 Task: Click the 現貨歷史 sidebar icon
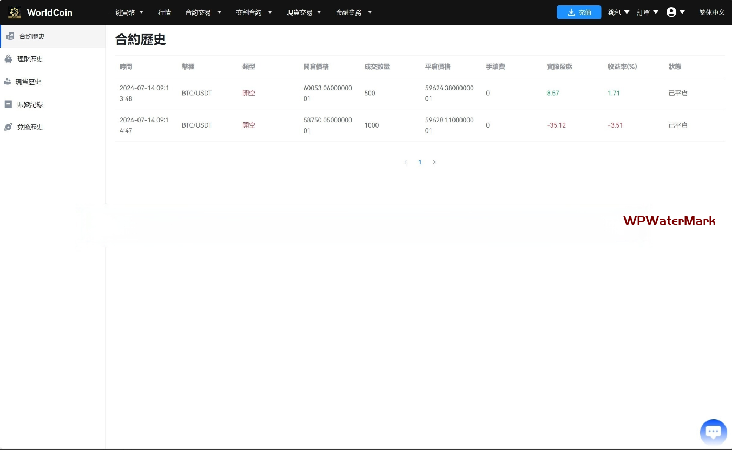coord(8,82)
